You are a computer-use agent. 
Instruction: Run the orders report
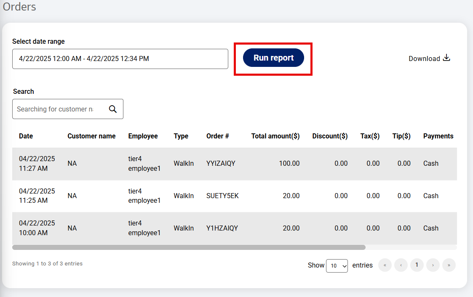[273, 58]
